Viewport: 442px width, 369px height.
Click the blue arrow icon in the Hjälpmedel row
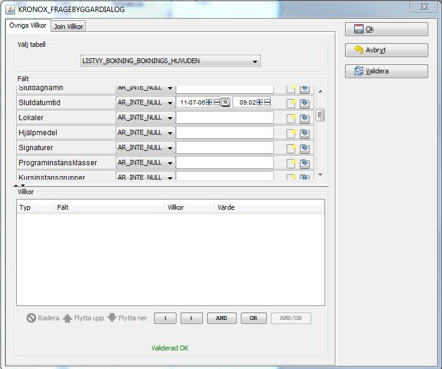(x=305, y=133)
